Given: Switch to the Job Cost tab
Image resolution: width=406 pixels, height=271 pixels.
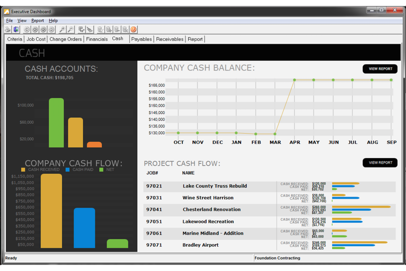Looking at the screenshot, I should (36, 39).
